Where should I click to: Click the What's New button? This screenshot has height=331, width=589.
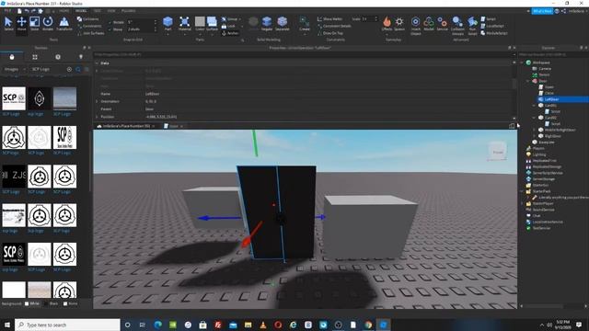click(542, 11)
